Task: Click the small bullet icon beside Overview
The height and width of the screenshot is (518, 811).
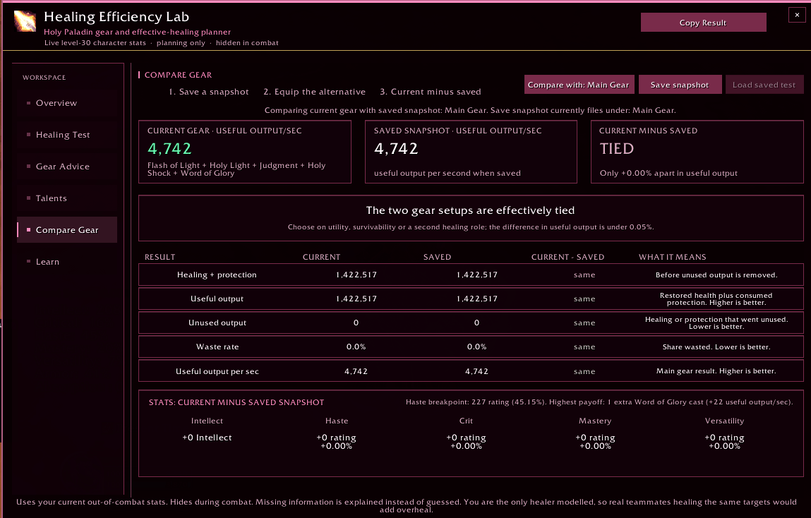Action: click(28, 103)
